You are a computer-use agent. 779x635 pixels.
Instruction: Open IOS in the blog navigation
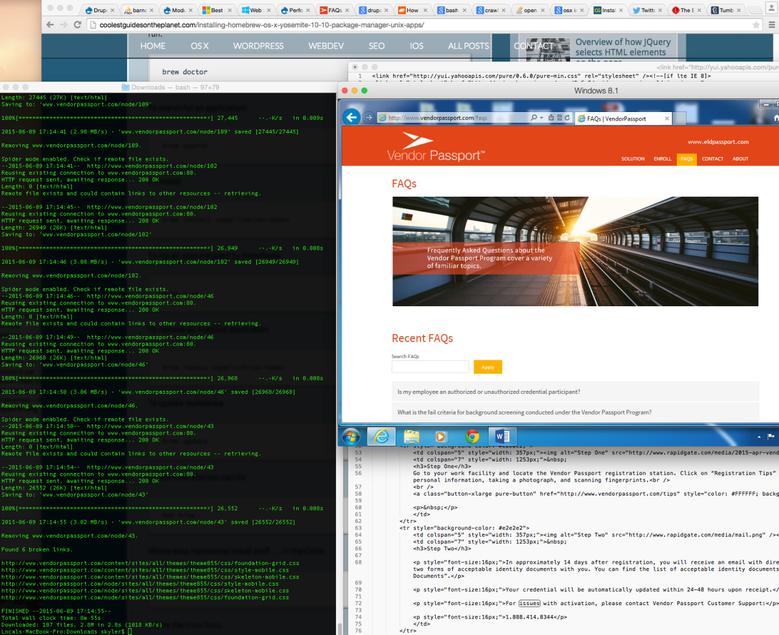click(416, 46)
